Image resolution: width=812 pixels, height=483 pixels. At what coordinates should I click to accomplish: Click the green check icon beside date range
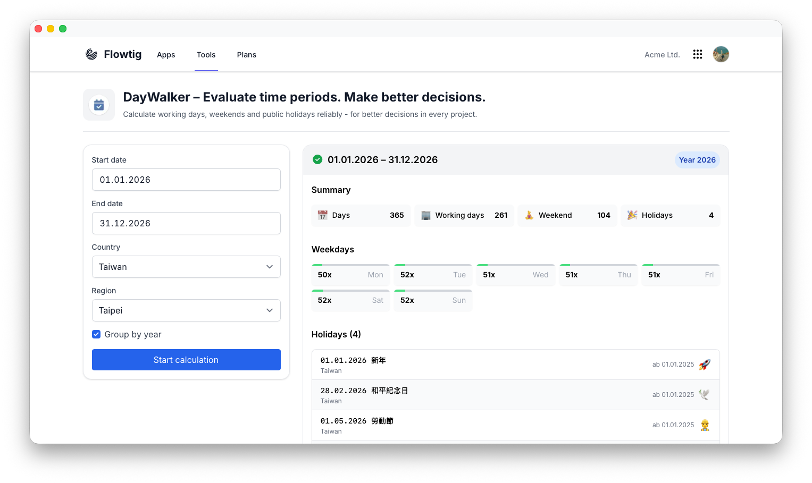pos(317,159)
